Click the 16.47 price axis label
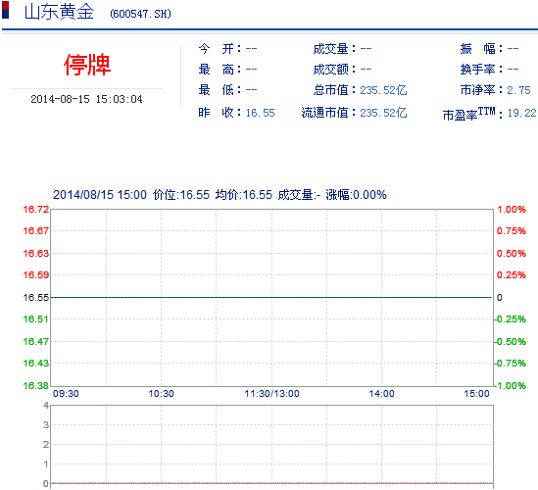Image resolution: width=538 pixels, height=490 pixels. pos(36,341)
